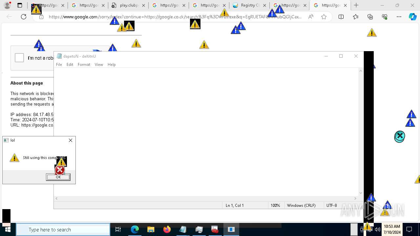420x236 pixels.
Task: Click Notepad vertical scrollbar up arrow
Action: [361, 71]
